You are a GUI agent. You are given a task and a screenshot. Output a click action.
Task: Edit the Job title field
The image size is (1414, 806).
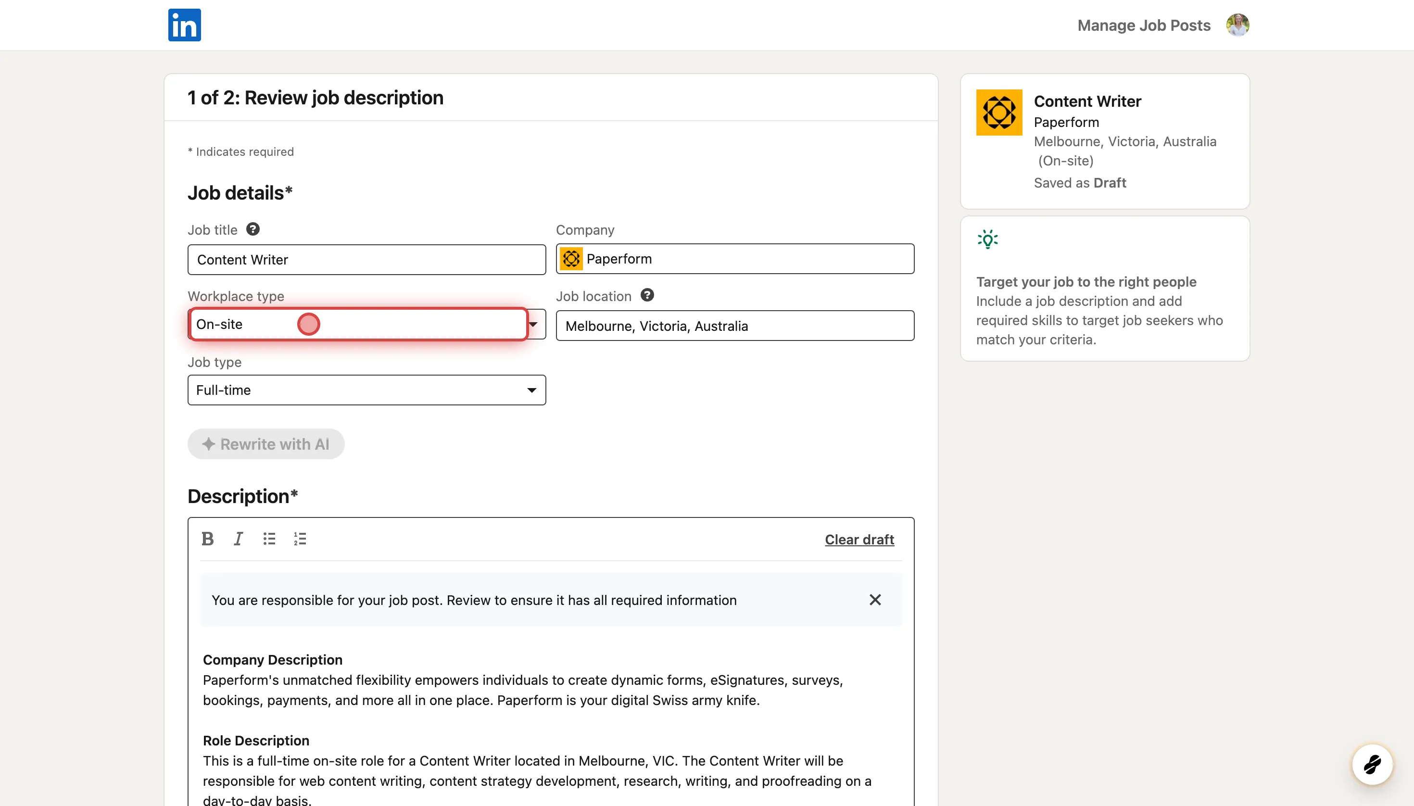[366, 260]
